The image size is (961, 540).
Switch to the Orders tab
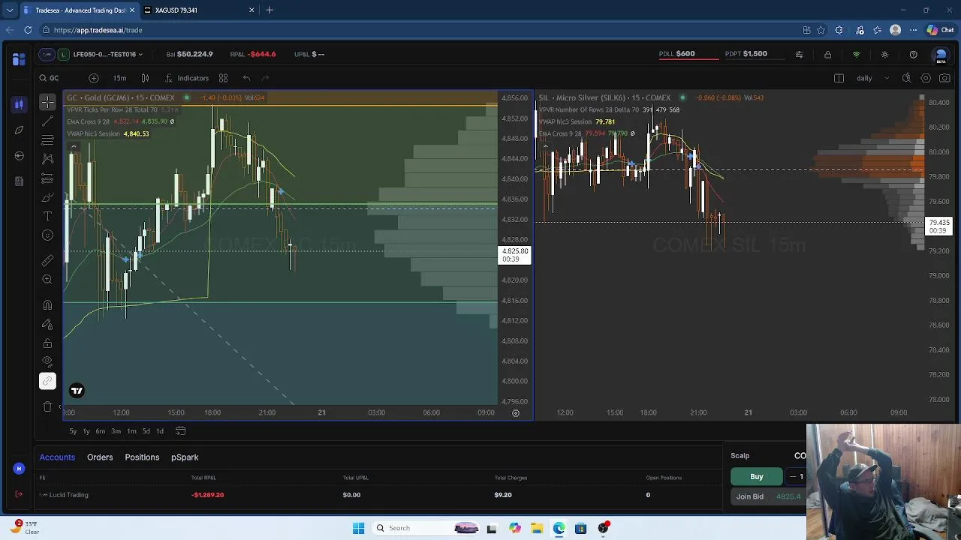(x=100, y=457)
